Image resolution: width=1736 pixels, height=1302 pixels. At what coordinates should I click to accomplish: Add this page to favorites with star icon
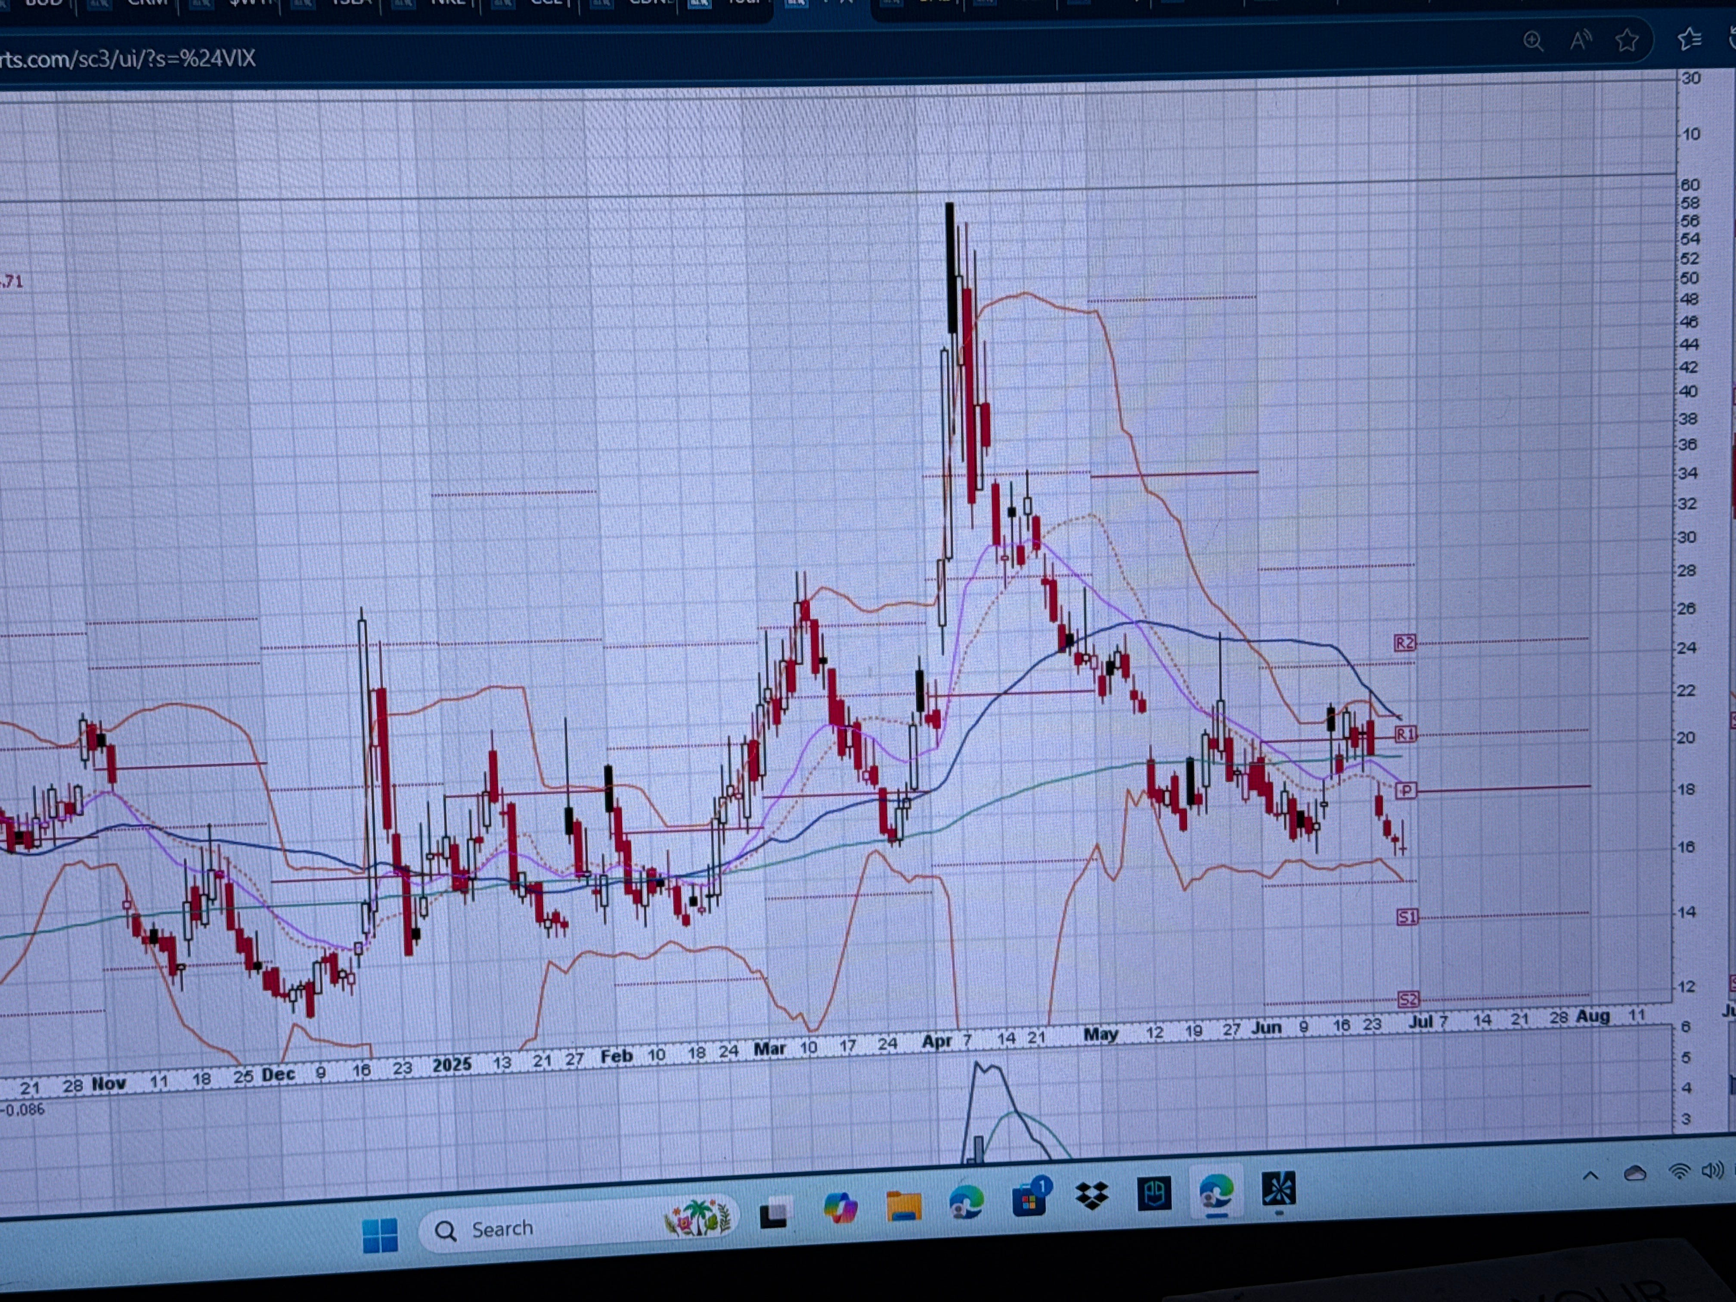click(x=1627, y=39)
